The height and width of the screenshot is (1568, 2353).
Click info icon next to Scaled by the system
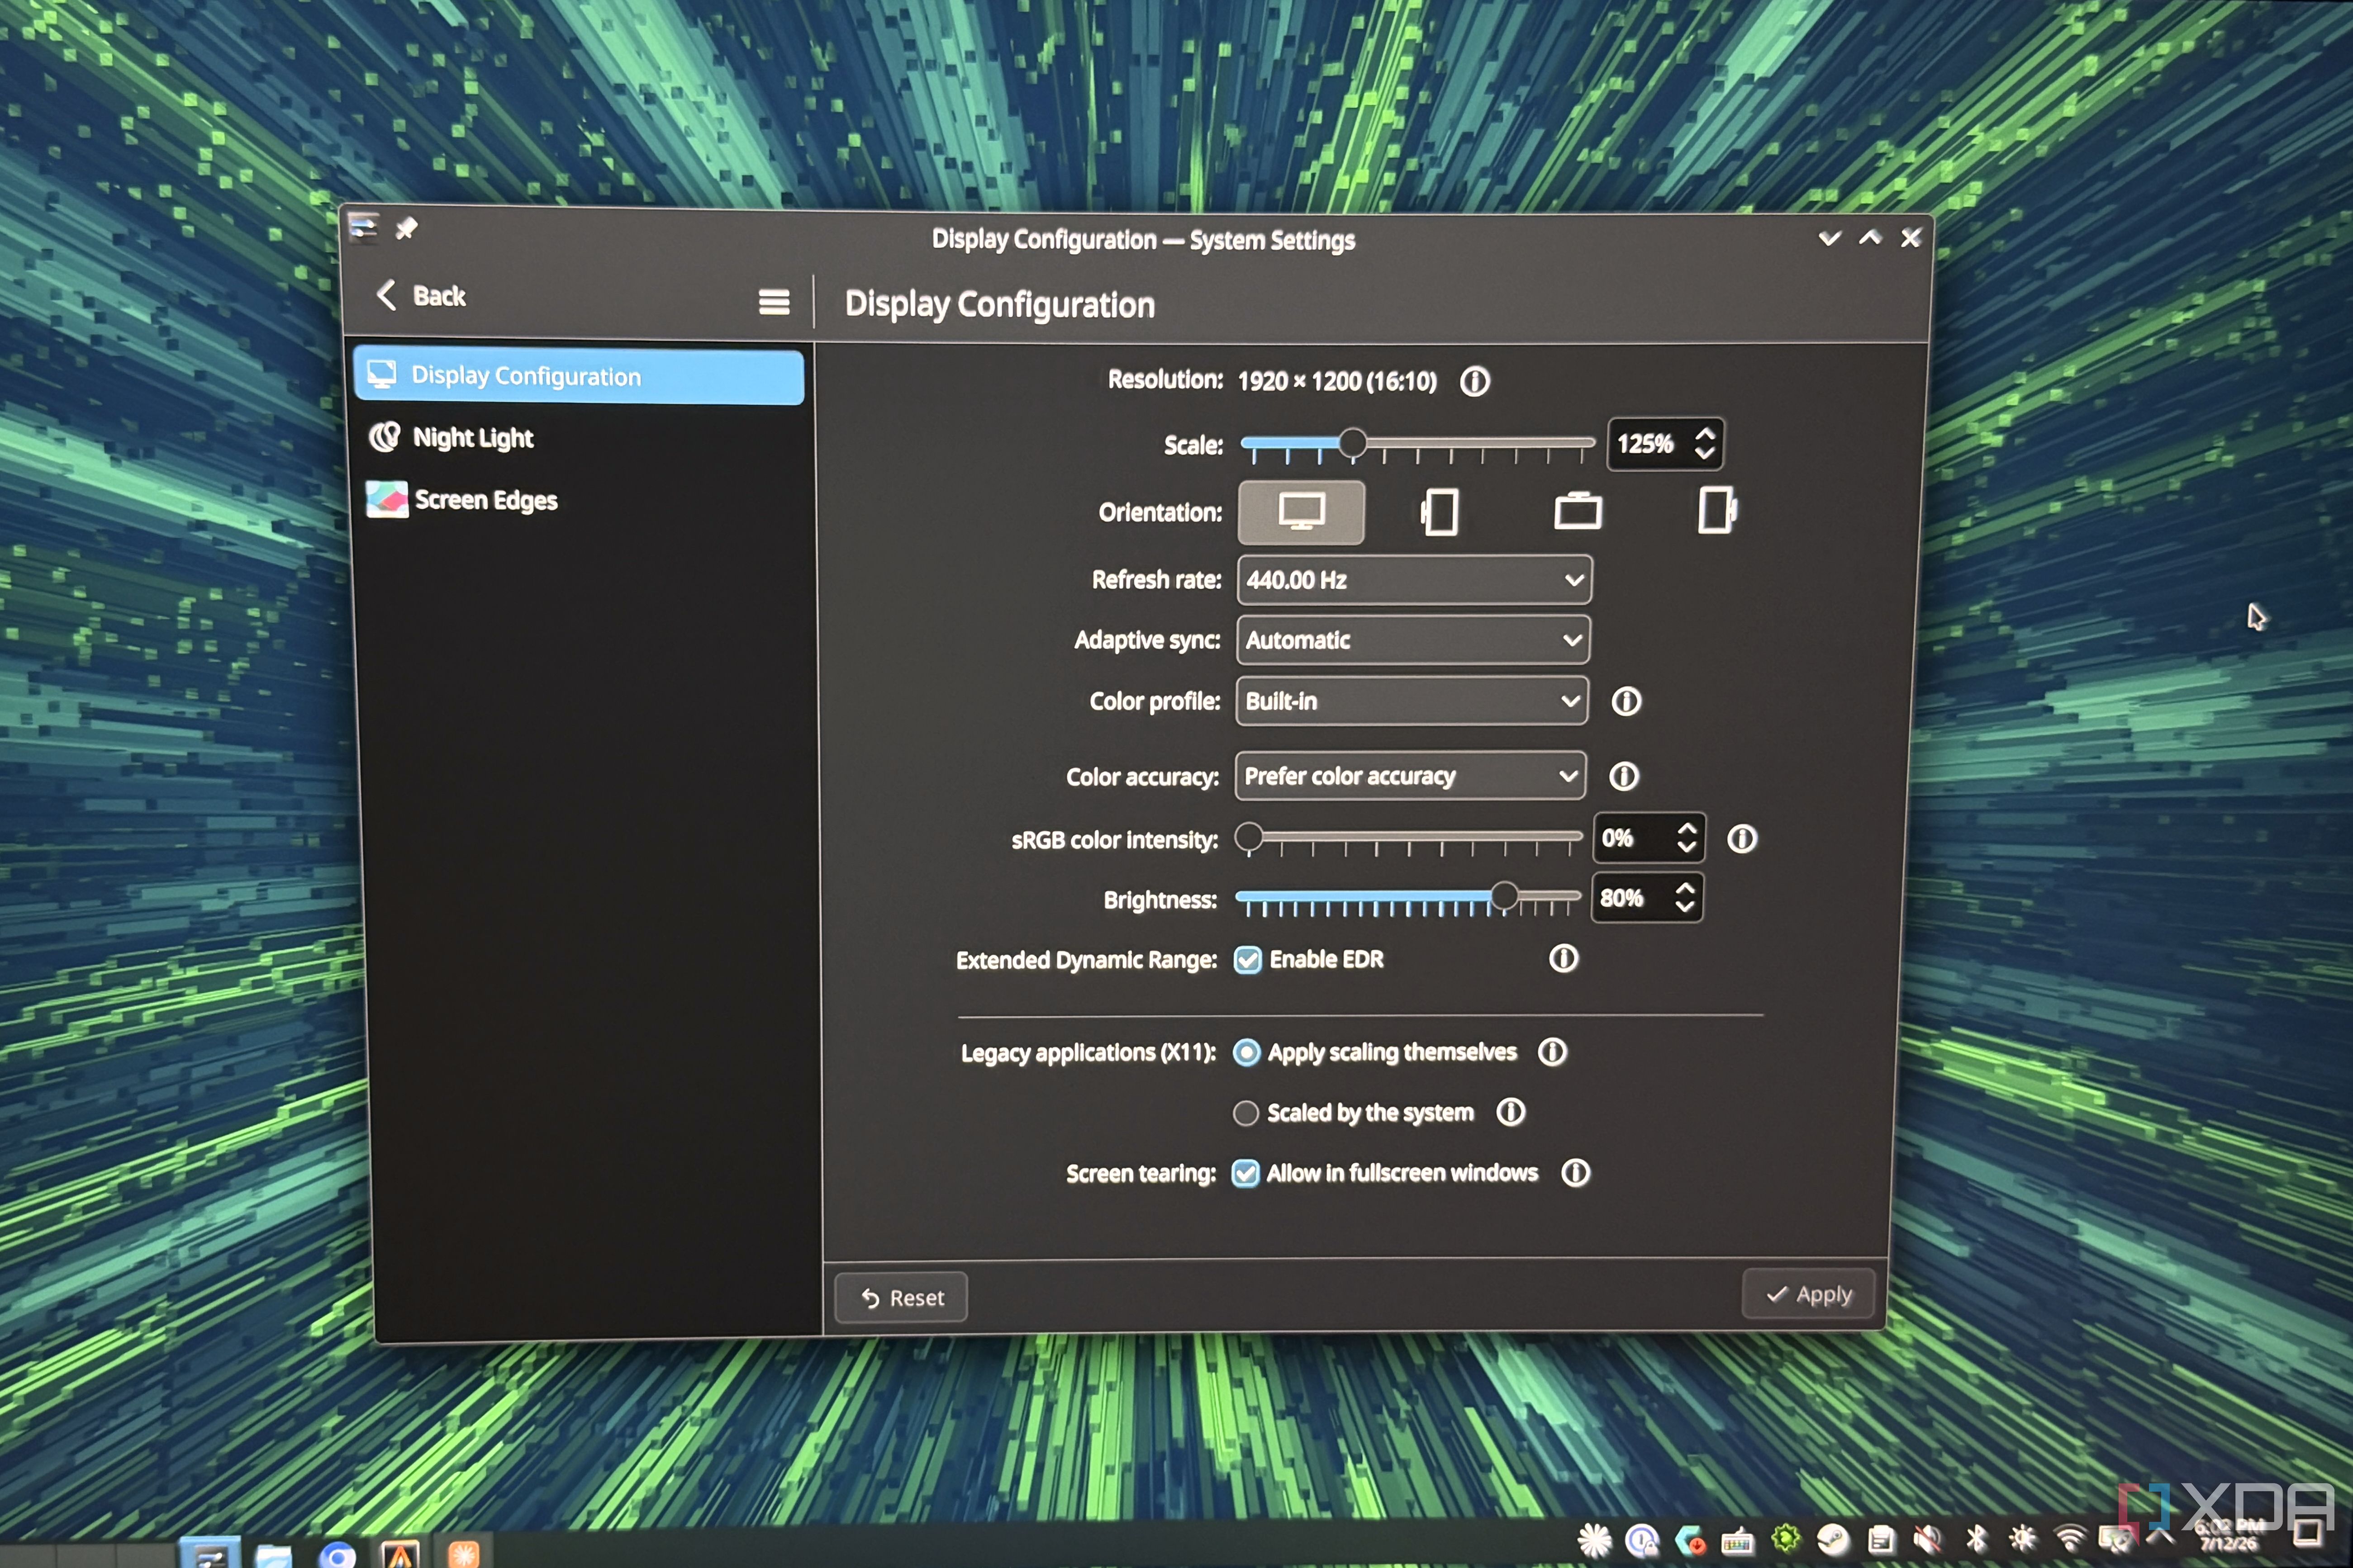(x=1510, y=1111)
